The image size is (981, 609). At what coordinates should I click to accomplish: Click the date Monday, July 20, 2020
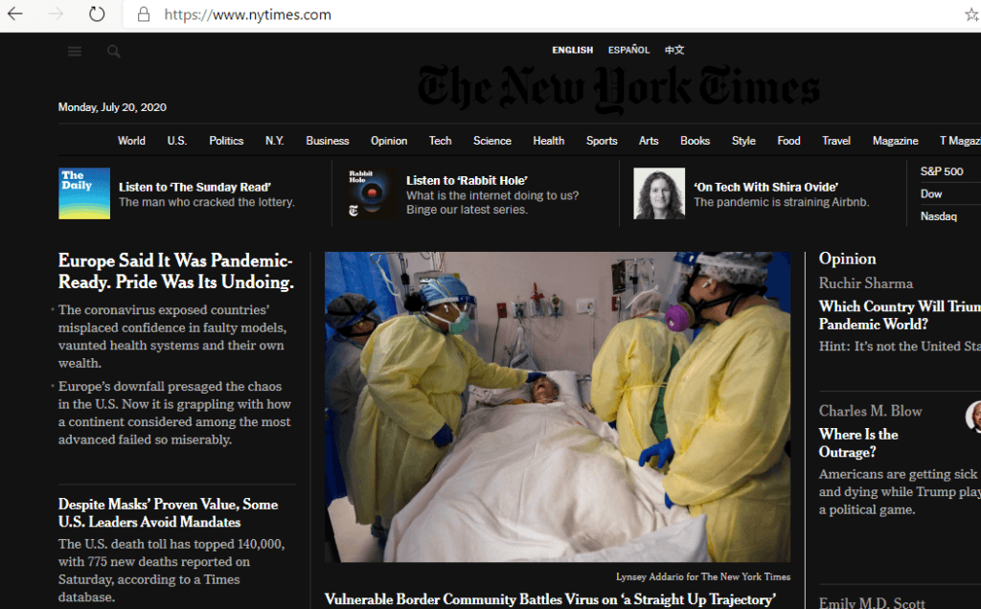click(112, 107)
